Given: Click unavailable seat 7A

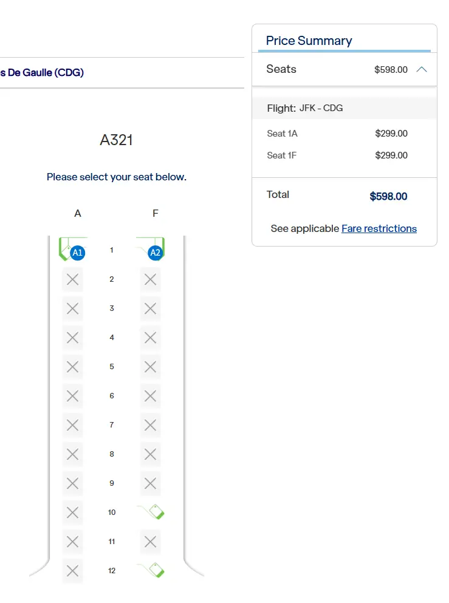Looking at the screenshot, I should coord(72,425).
